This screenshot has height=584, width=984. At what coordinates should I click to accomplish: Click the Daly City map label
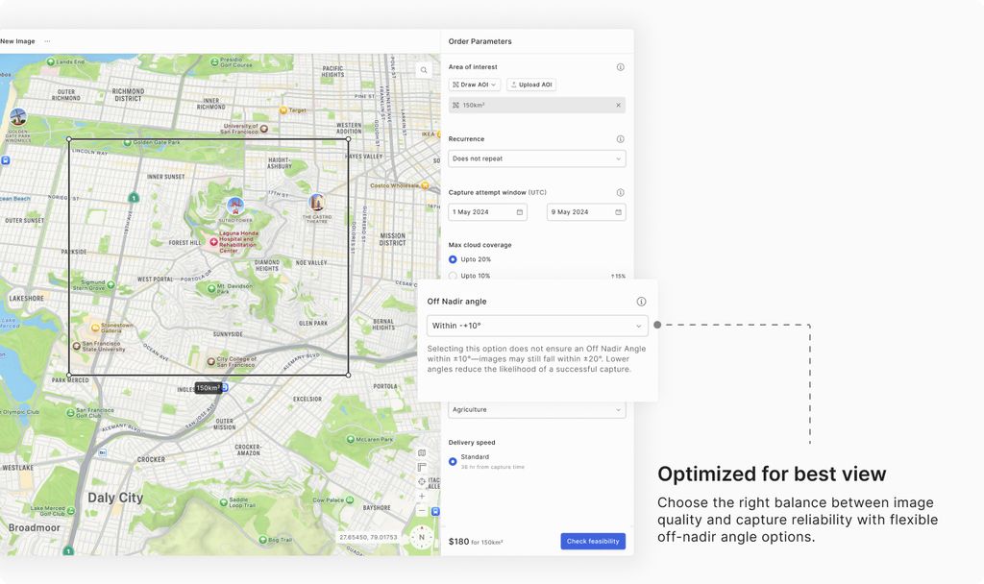(x=115, y=498)
